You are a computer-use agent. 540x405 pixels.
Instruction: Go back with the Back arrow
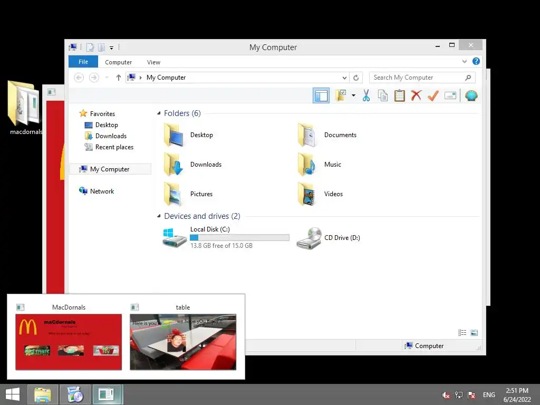[x=79, y=78]
